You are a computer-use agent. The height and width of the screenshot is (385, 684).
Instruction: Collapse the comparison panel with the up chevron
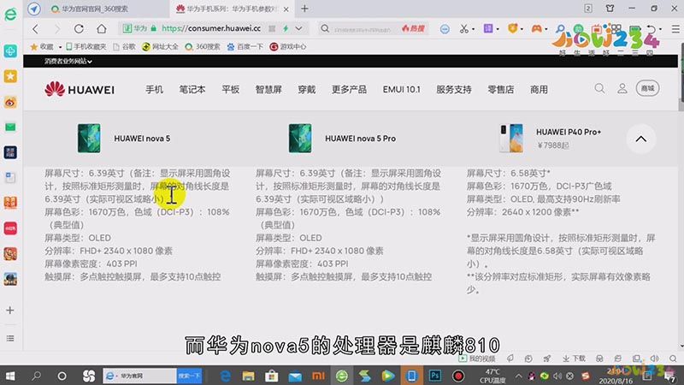pos(640,139)
